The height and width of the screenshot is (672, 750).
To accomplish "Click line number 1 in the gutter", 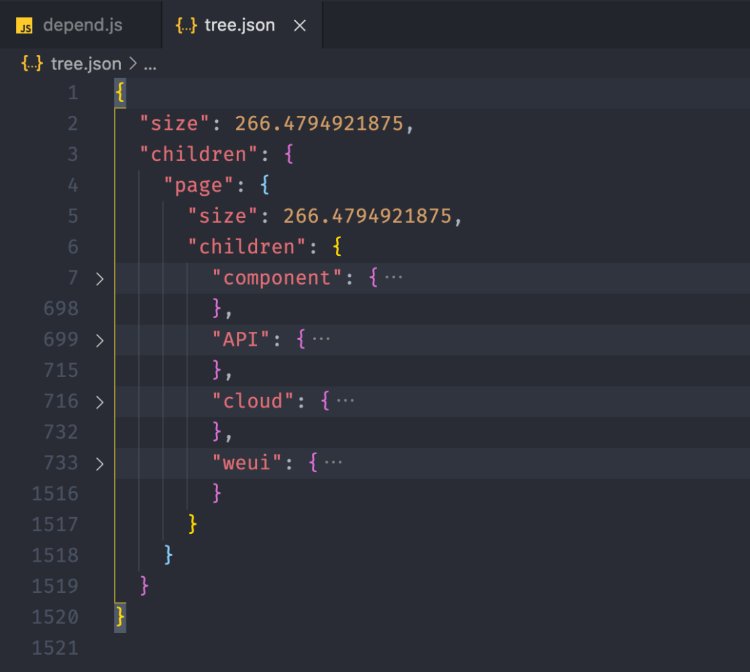I will (x=73, y=93).
